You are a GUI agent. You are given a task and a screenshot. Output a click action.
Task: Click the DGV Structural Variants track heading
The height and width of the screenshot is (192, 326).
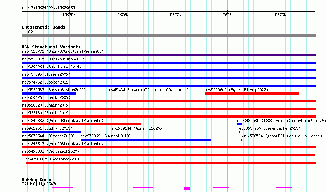click(x=51, y=47)
